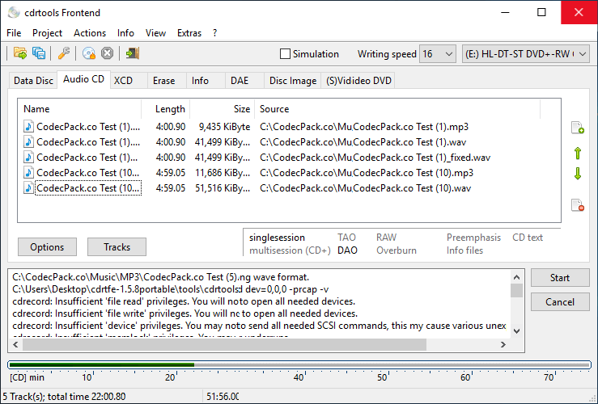Click source path ending Test (10).mp3

pos(367,173)
